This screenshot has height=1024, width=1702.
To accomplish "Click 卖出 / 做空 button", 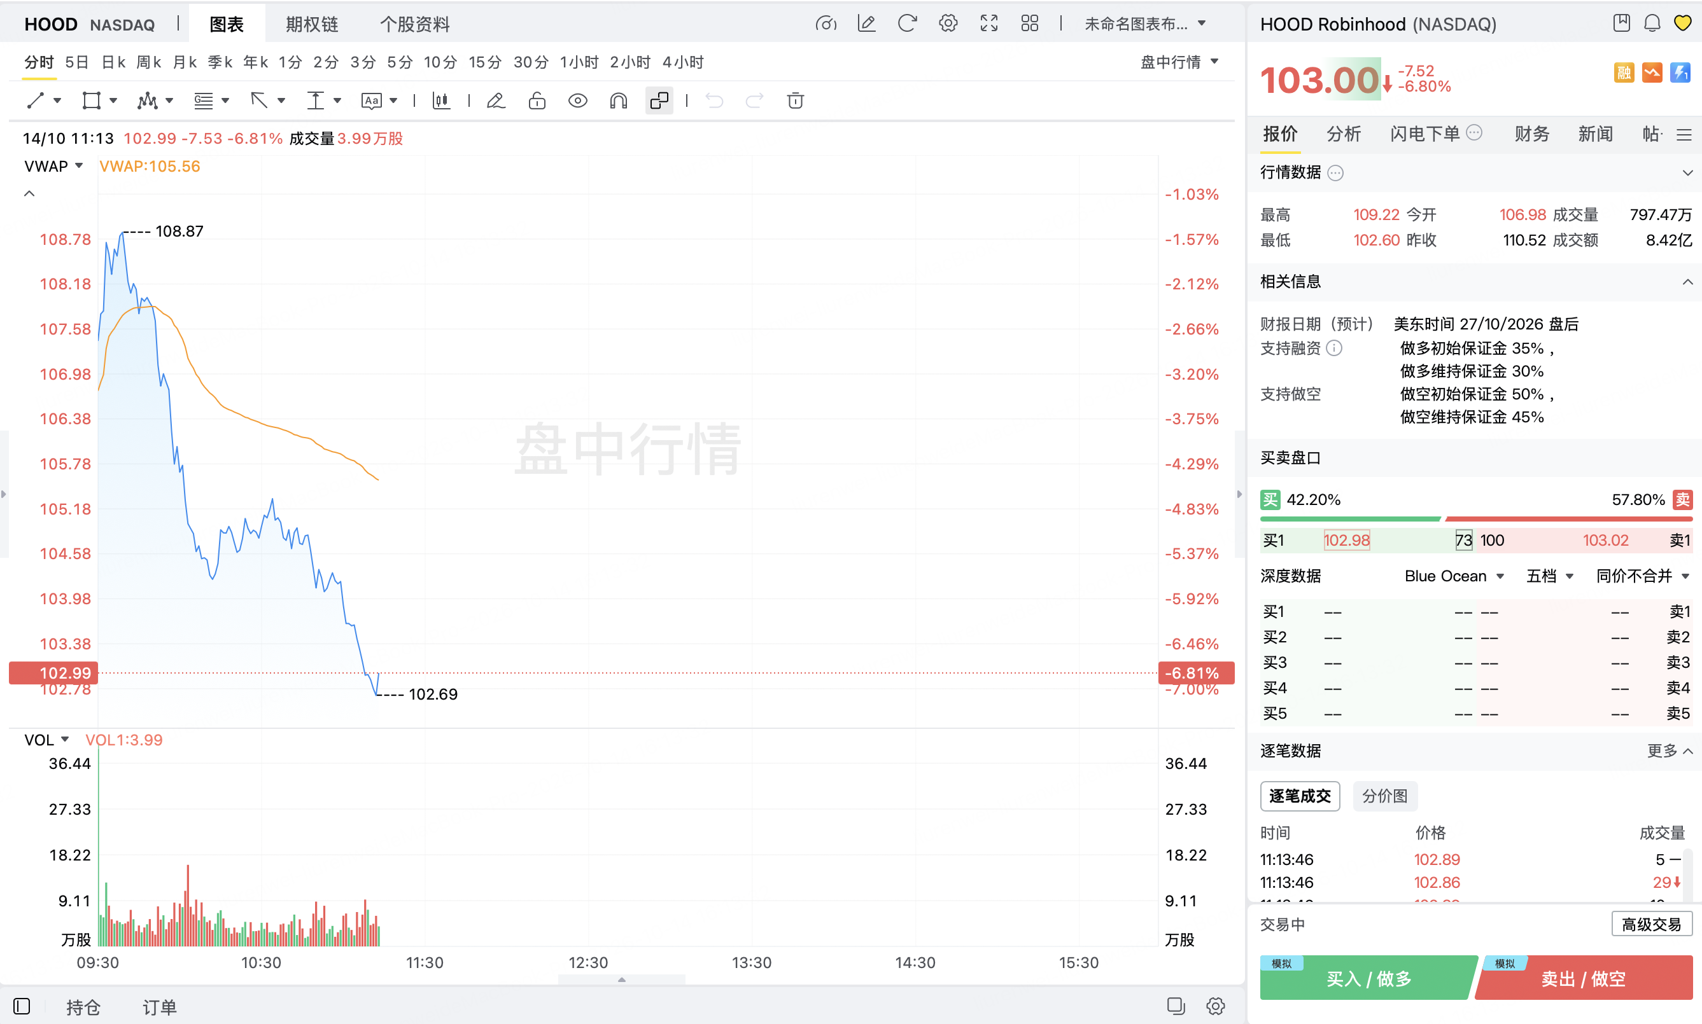I will pyautogui.click(x=1584, y=978).
